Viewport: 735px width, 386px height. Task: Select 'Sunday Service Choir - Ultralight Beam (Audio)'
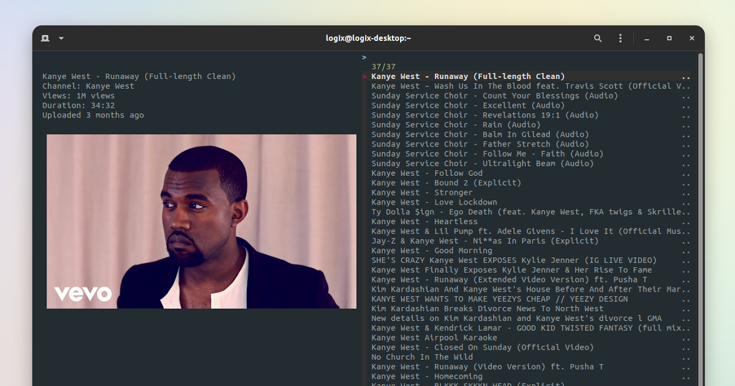click(530, 164)
